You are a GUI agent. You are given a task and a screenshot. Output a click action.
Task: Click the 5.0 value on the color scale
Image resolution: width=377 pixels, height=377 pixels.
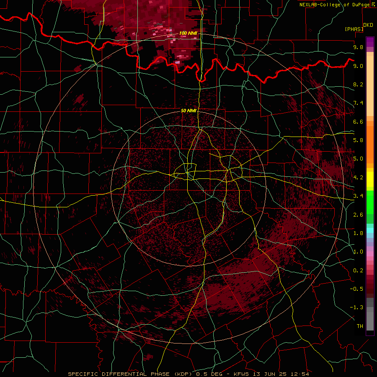[x=358, y=159]
